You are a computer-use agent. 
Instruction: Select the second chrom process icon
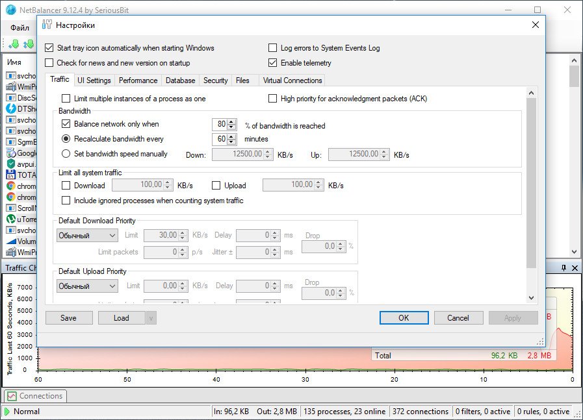pyautogui.click(x=11, y=197)
